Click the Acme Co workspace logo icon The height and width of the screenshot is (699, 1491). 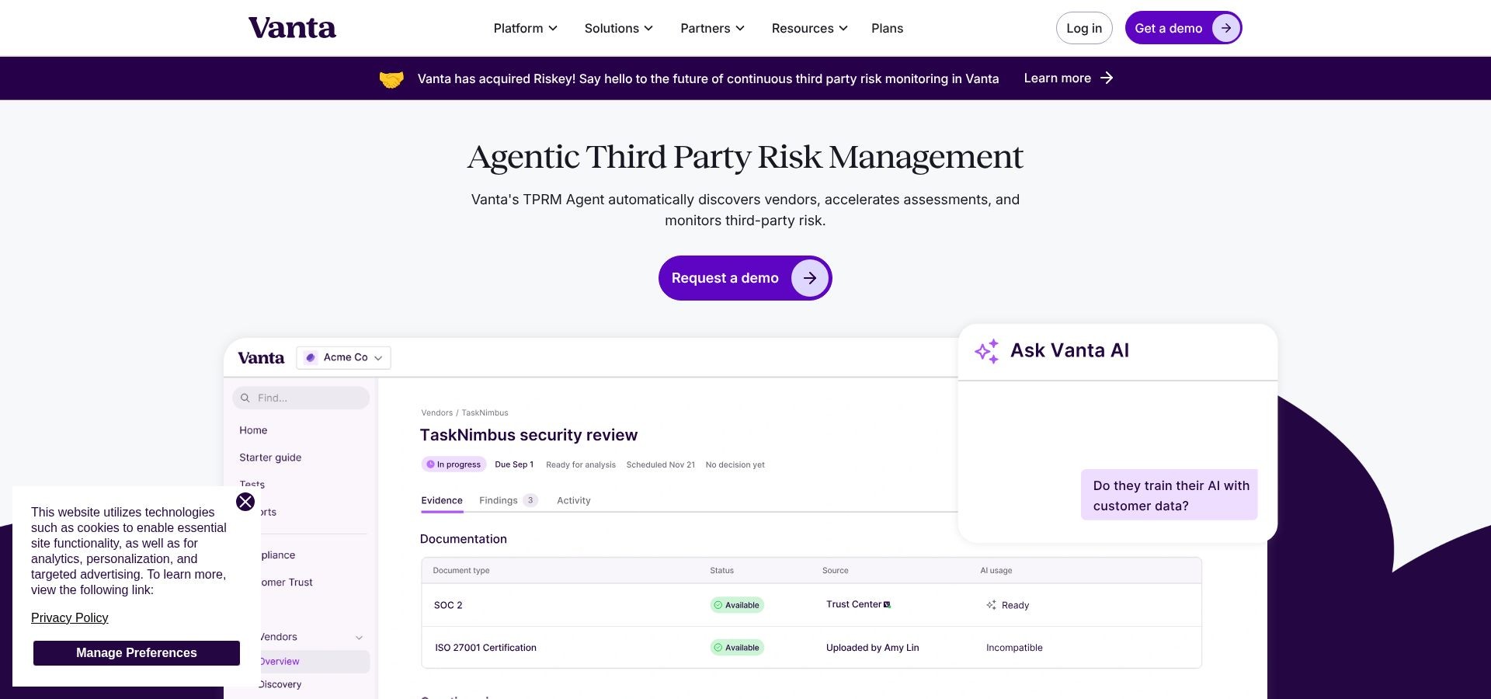point(311,357)
